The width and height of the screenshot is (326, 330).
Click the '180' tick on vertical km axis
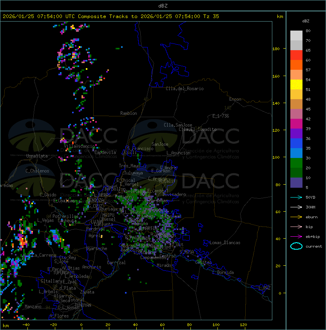point(276,49)
